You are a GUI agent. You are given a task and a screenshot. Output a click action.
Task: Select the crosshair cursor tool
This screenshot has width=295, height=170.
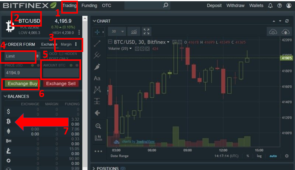(x=97, y=32)
